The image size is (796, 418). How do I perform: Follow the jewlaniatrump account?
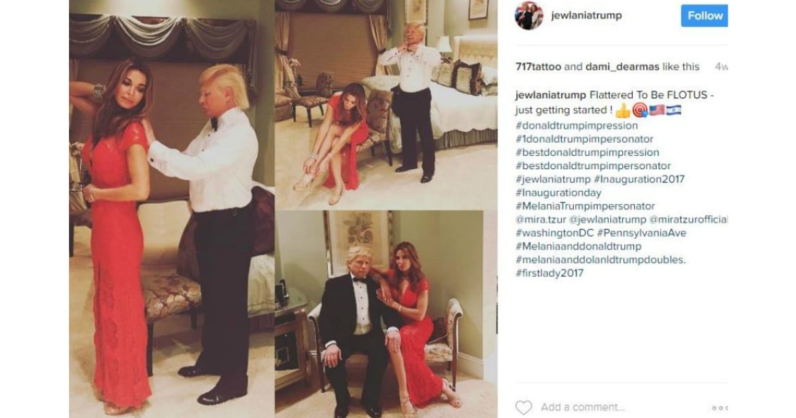[x=704, y=15]
